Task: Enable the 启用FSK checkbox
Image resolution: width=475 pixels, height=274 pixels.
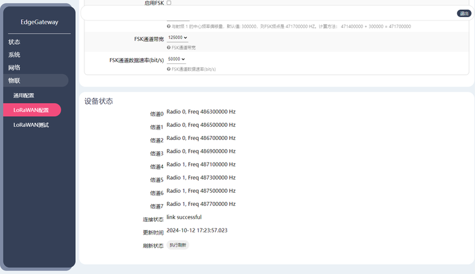Action: tap(169, 3)
